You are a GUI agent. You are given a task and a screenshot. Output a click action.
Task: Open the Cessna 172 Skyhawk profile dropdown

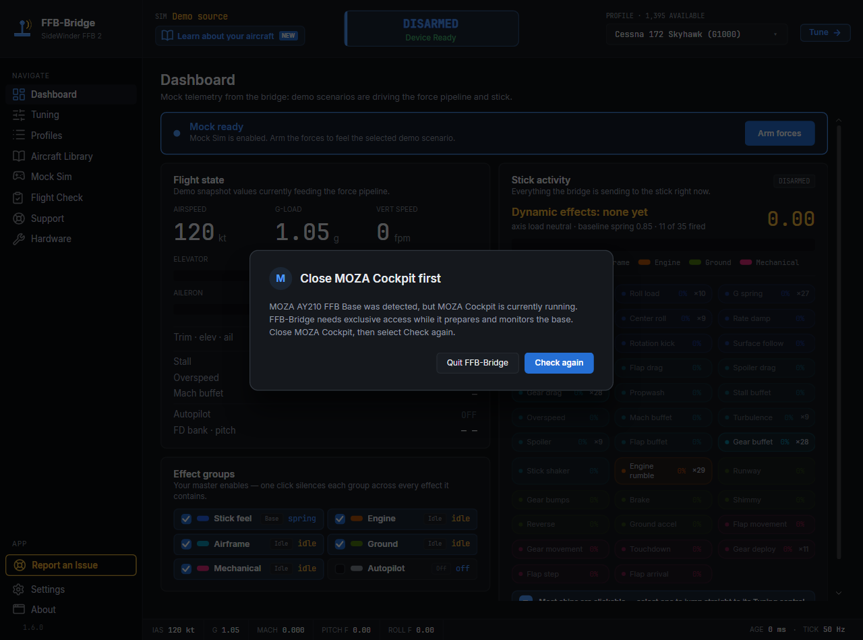(x=696, y=34)
